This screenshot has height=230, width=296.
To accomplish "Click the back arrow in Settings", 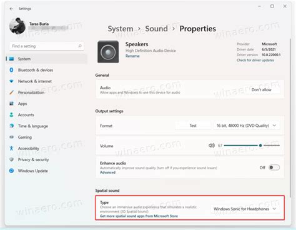I will click(x=11, y=9).
